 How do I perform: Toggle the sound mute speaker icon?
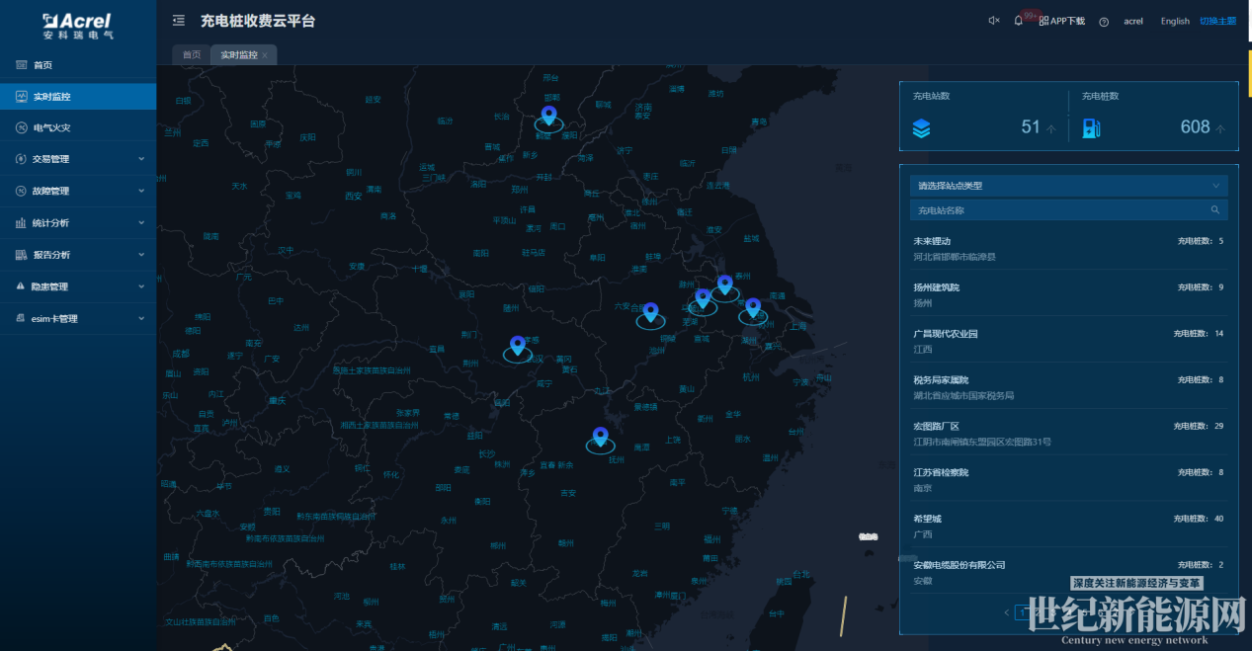point(994,21)
